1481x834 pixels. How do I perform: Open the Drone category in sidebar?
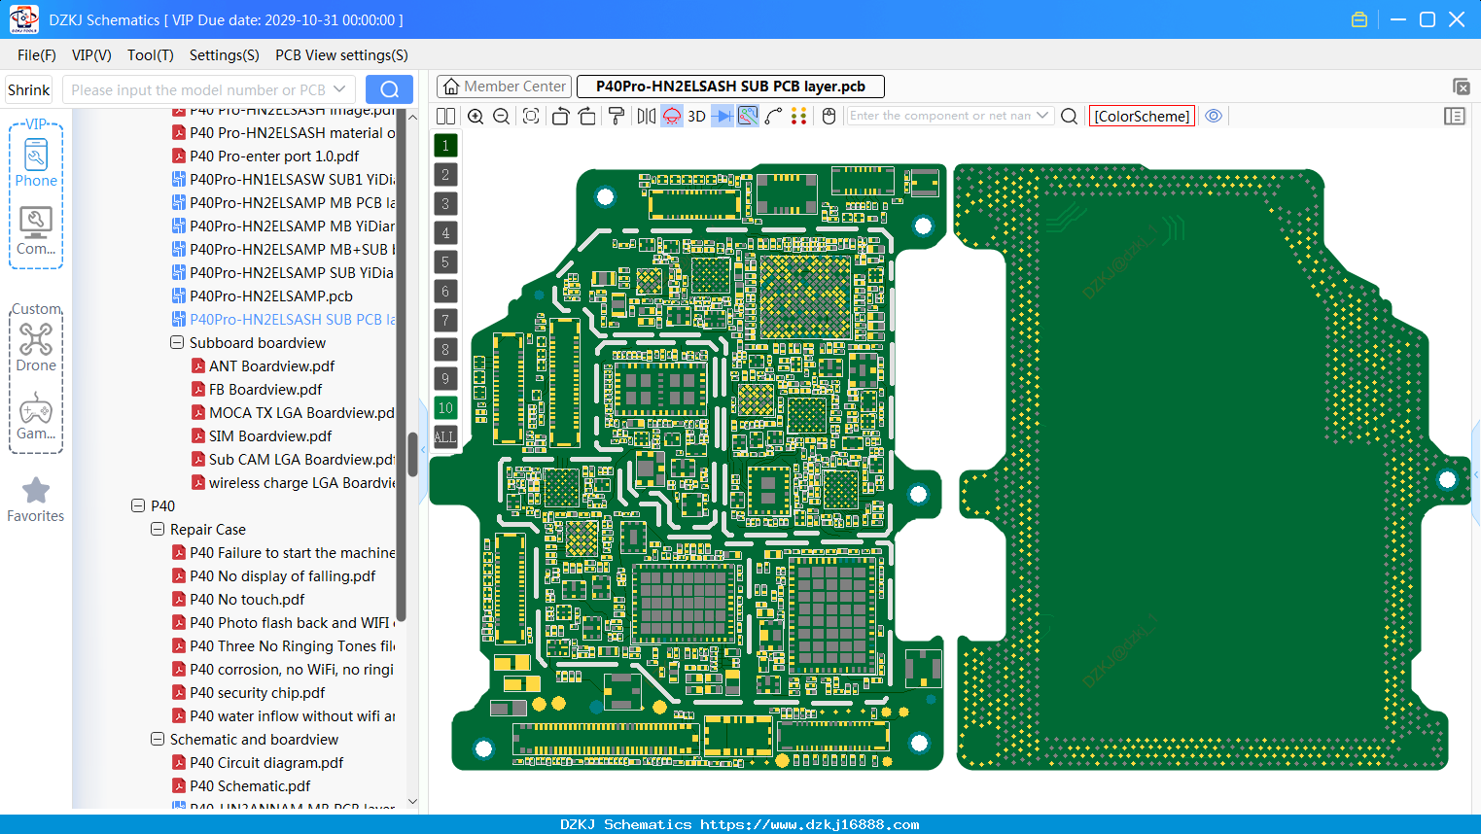[36, 347]
